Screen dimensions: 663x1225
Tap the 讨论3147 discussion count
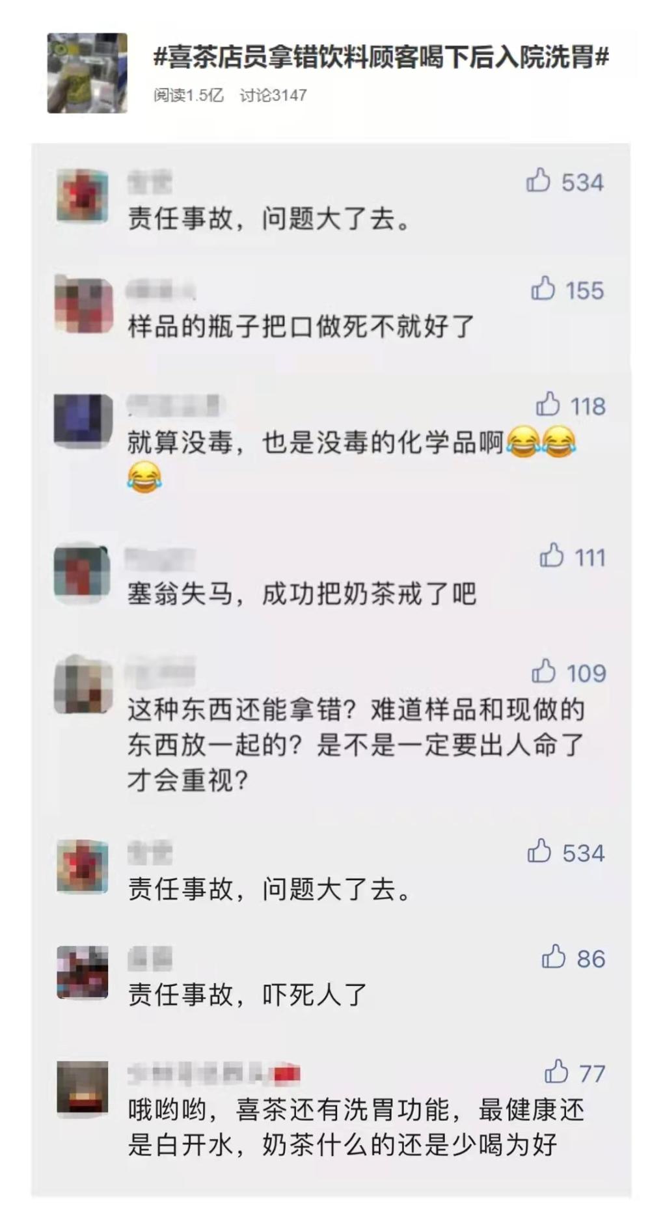pos(273,95)
